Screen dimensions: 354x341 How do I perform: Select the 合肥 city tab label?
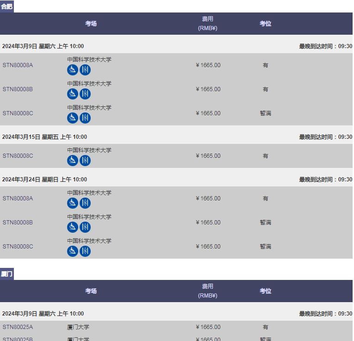point(7,6)
